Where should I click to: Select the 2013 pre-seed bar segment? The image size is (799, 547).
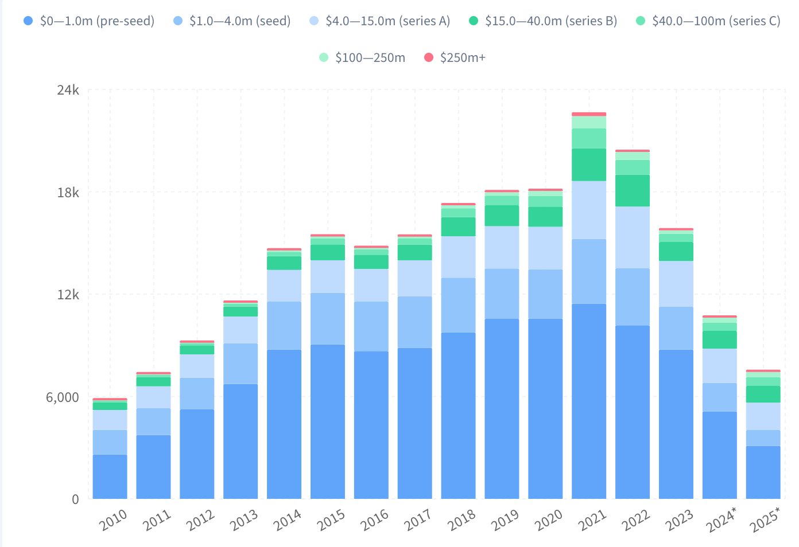click(241, 441)
